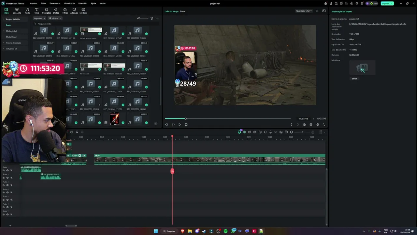
Task: Select Mídia Cloud in the sidebar
Action: coord(11,37)
